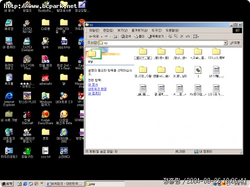Toggle the 폴더 folders pane button
This screenshot has width=250, height=187.
pos(139,36)
